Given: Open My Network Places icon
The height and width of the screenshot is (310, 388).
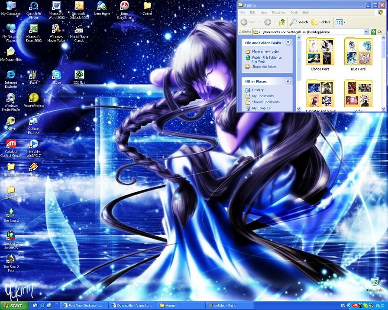Looking at the screenshot, I should point(11,33).
